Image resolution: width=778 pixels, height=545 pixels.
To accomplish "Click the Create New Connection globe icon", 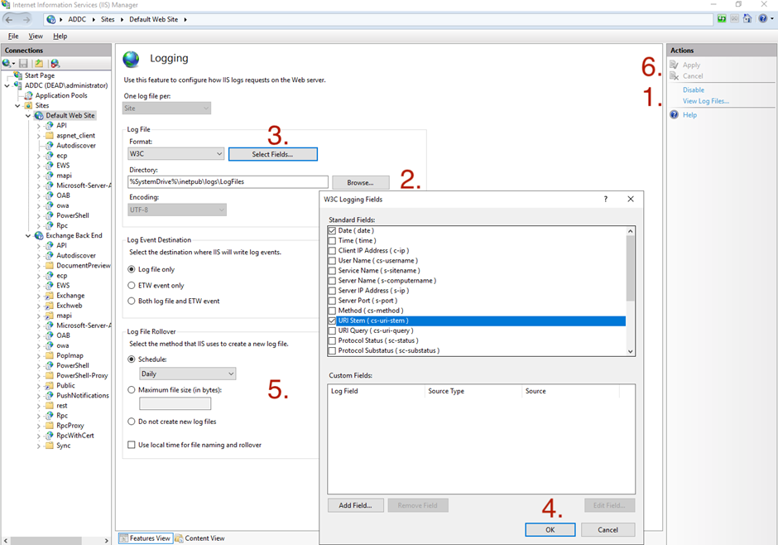I will pos(7,64).
